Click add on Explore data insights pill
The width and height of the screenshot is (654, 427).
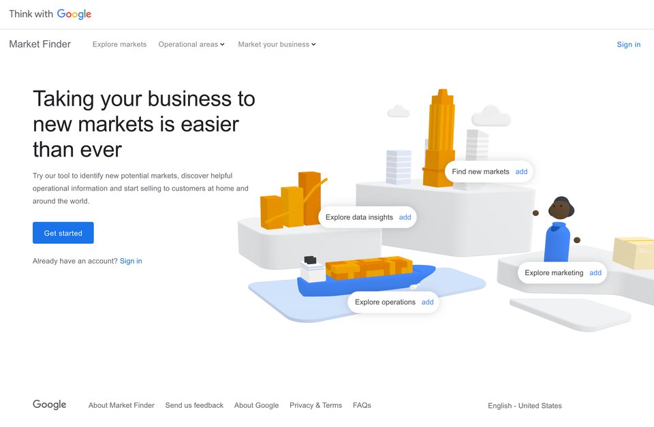(405, 217)
